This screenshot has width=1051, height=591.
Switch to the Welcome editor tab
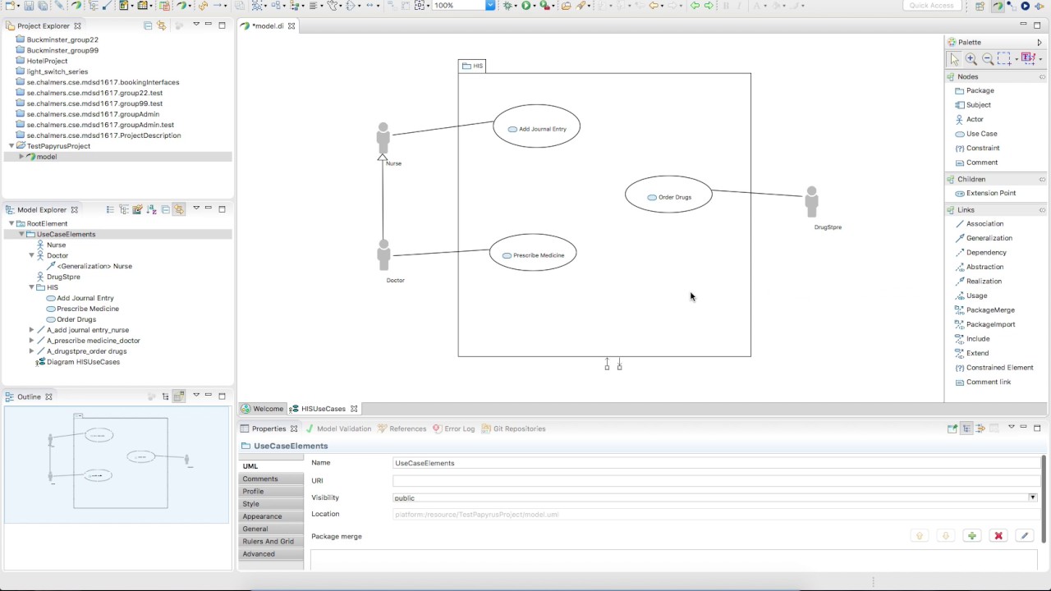tap(262, 409)
